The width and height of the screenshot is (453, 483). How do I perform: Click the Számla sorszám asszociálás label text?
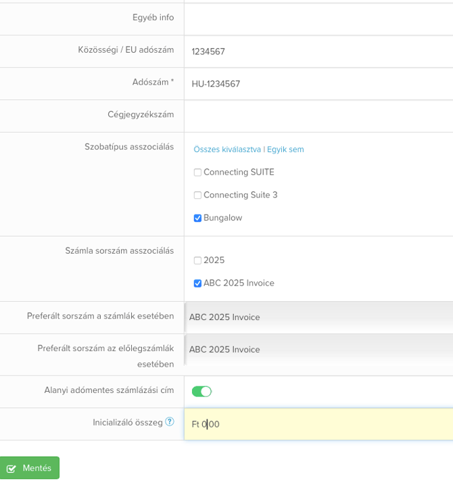tap(120, 251)
